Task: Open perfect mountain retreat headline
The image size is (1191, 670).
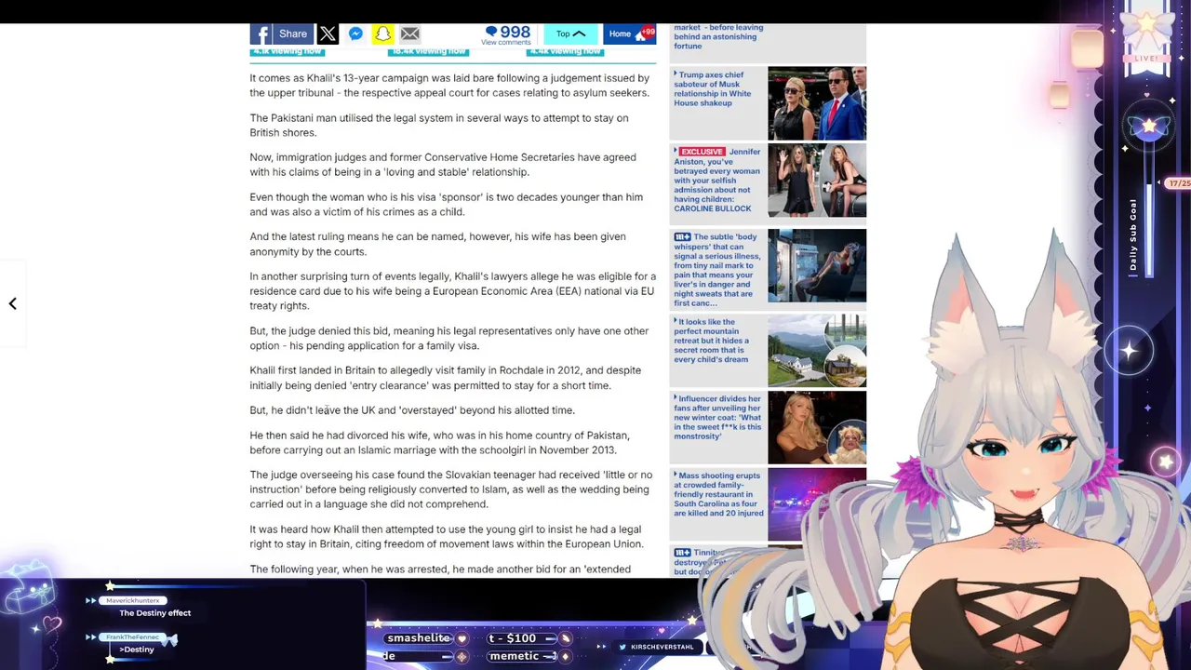Action: point(713,341)
